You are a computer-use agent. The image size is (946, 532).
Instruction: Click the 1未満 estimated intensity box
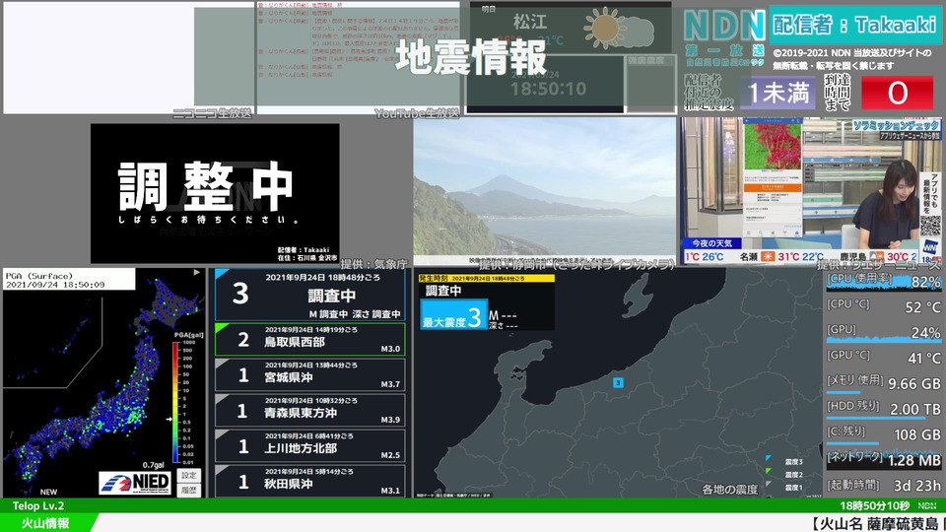pyautogui.click(x=778, y=93)
